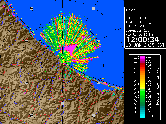Click the '<0.1' legend value

pyautogui.click(x=149, y=116)
